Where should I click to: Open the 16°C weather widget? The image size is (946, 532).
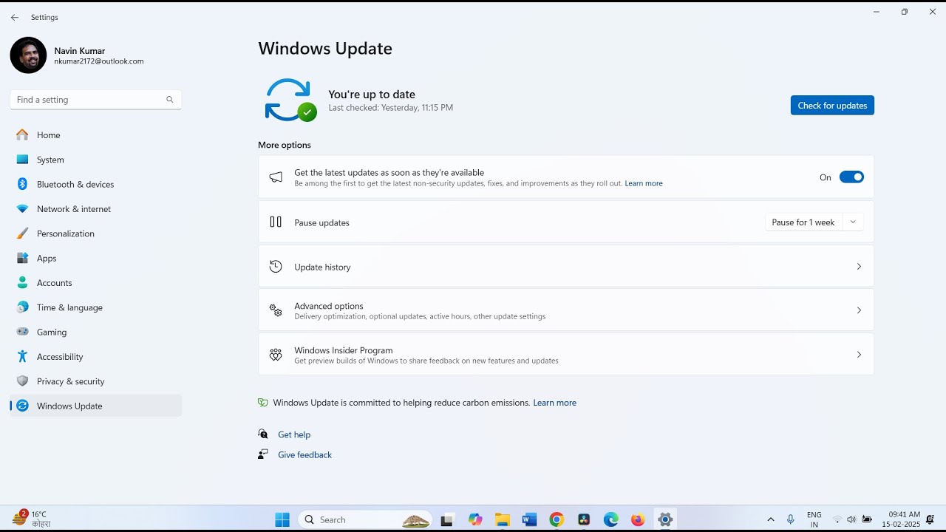31,519
